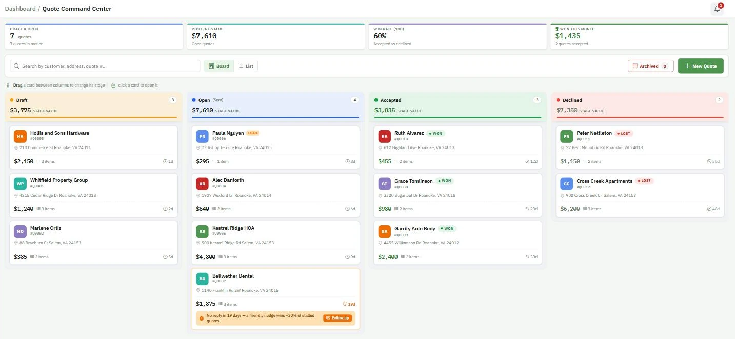This screenshot has width=735, height=339.
Task: Click the trophy icon in Won This Month
Action: [x=557, y=29]
